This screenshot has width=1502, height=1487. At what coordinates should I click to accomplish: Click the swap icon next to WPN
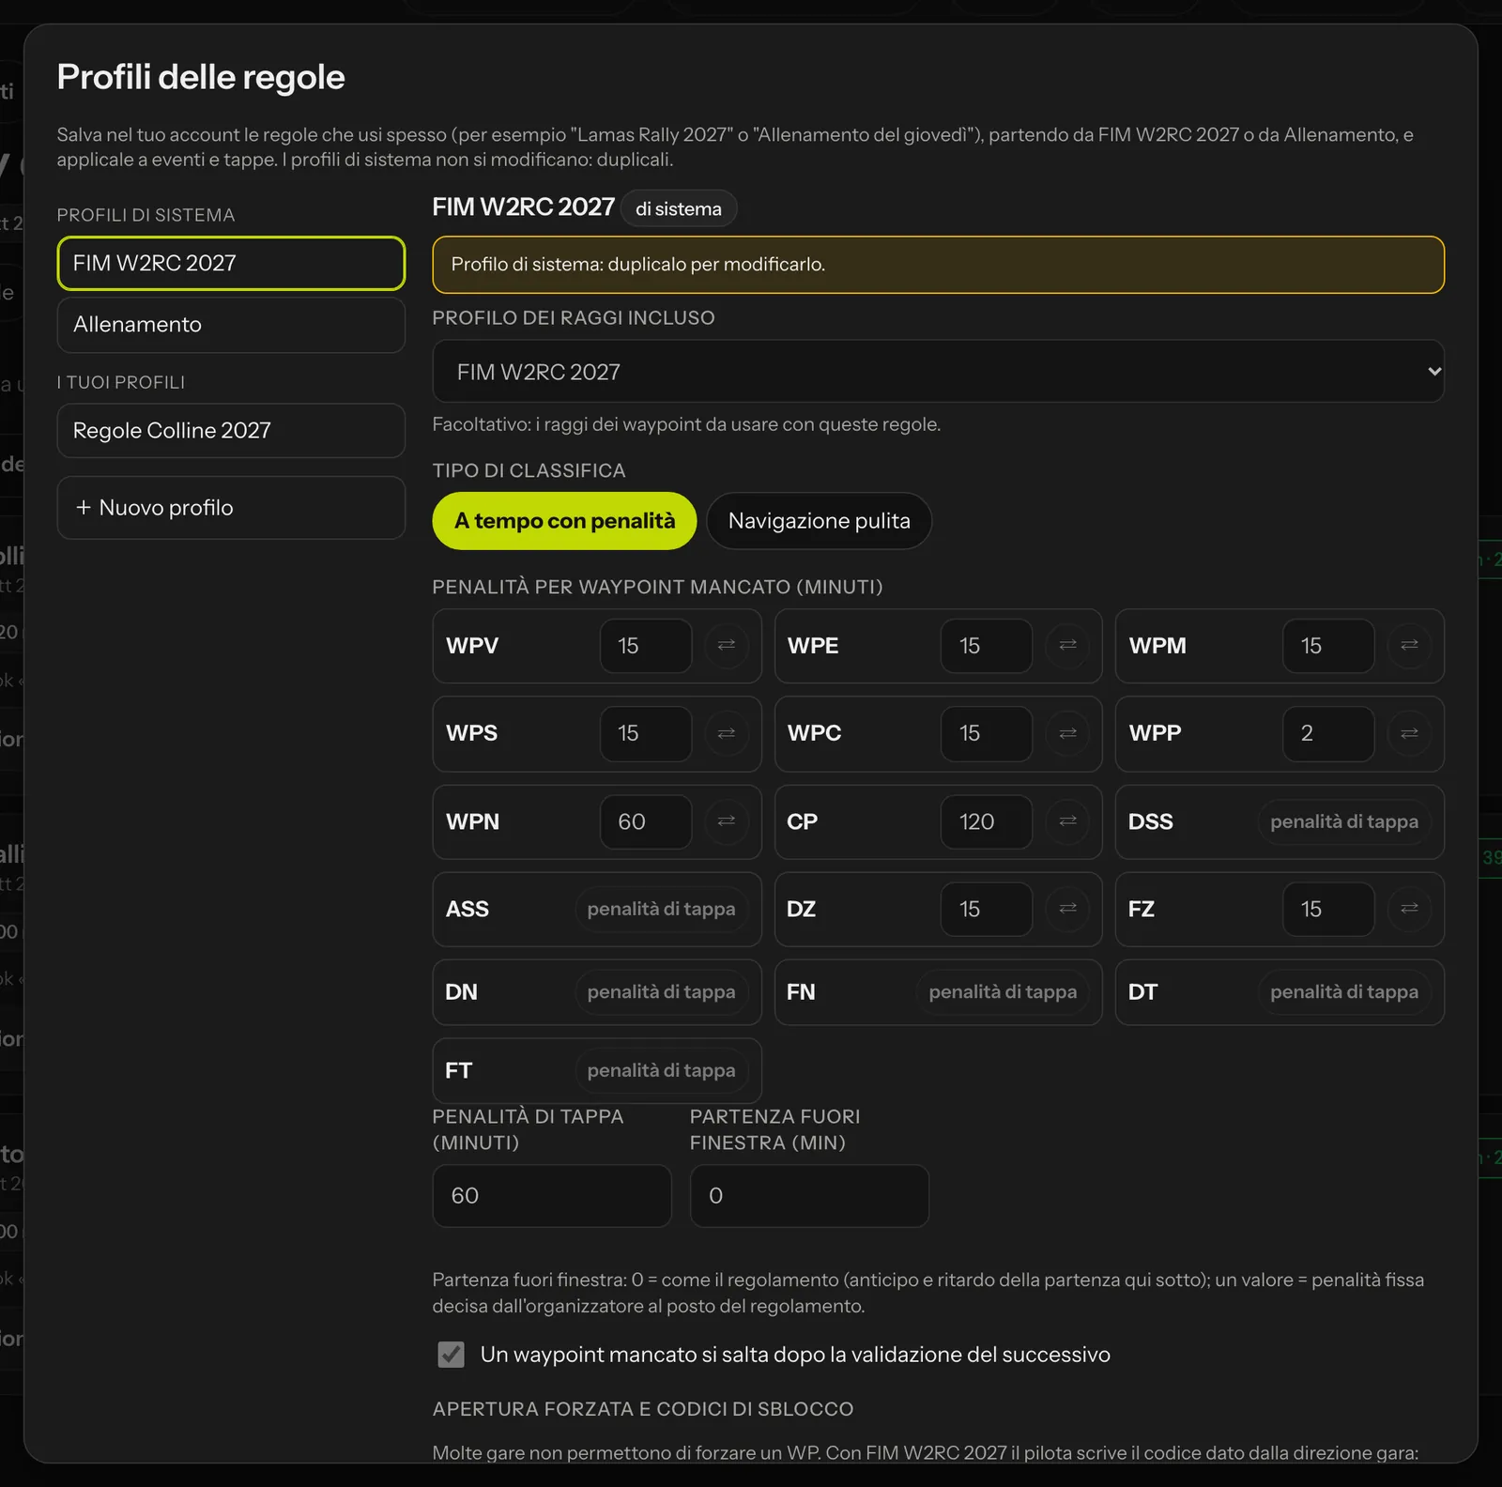tap(727, 821)
